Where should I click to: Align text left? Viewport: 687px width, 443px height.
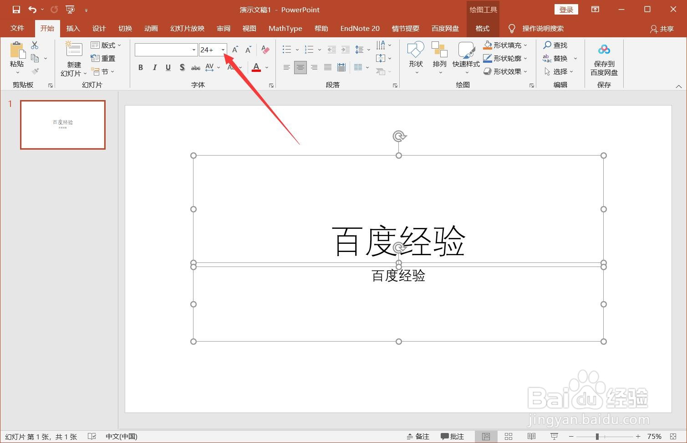(286, 67)
